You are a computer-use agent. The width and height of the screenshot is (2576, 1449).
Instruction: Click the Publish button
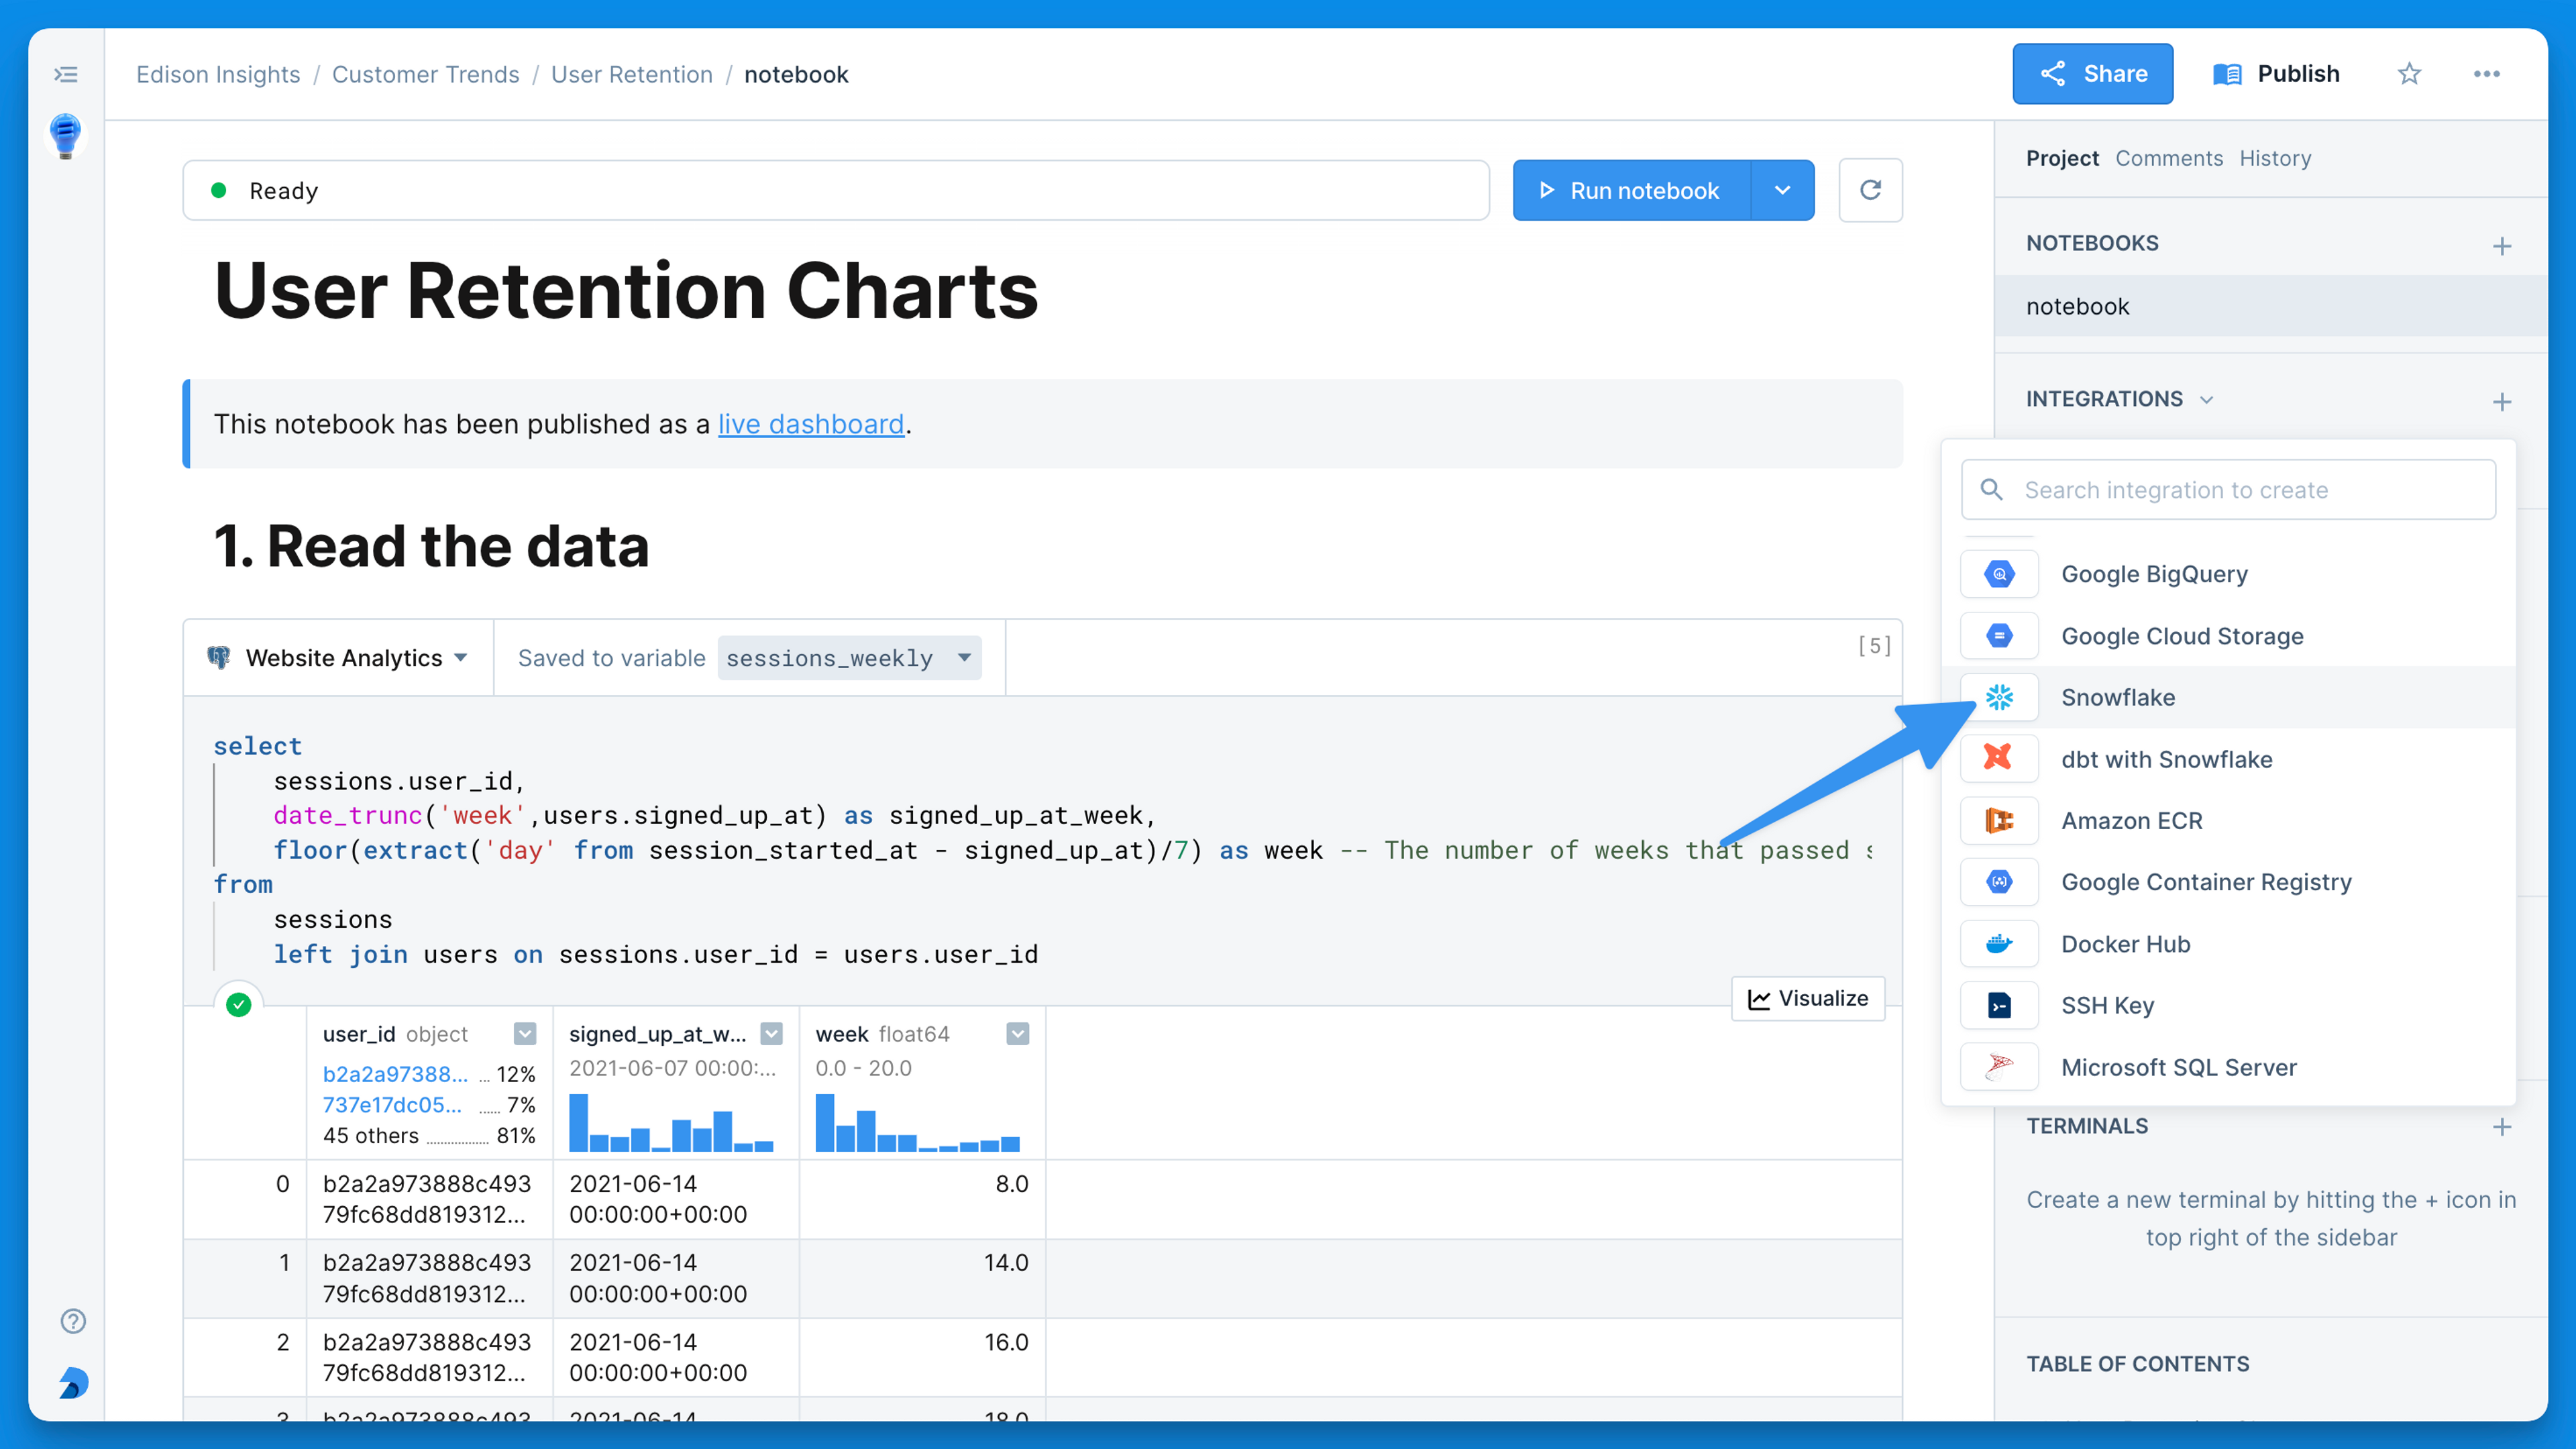click(x=2276, y=74)
